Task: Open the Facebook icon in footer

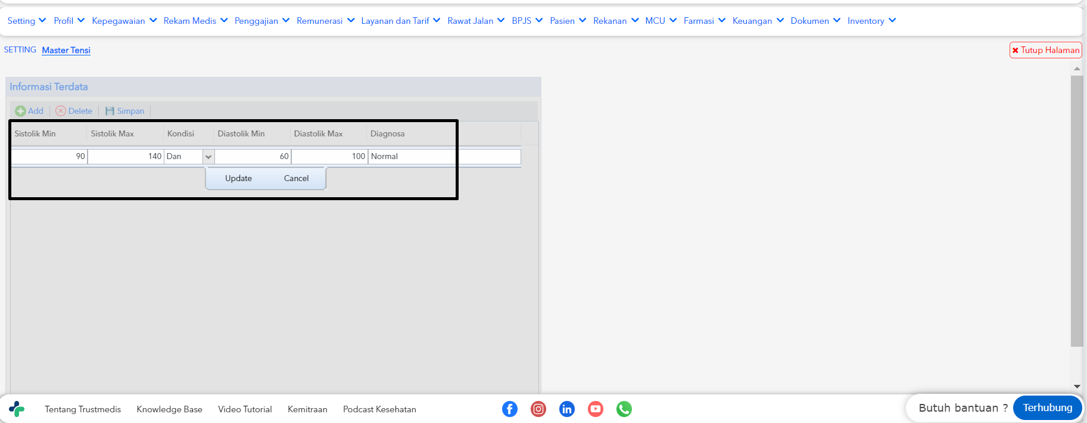Action: pyautogui.click(x=510, y=409)
